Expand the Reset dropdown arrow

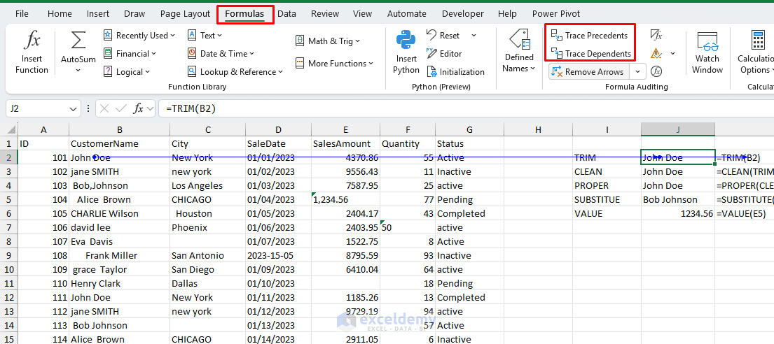click(474, 36)
